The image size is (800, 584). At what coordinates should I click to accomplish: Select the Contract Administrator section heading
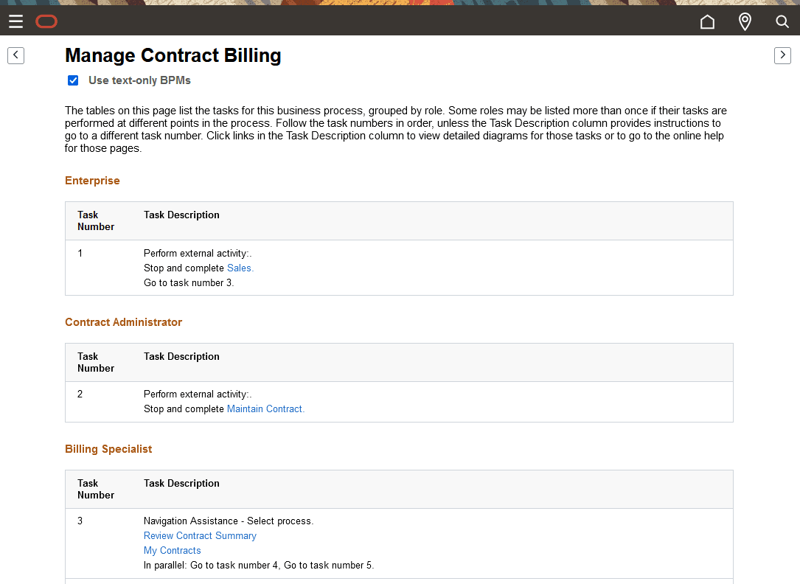[123, 322]
